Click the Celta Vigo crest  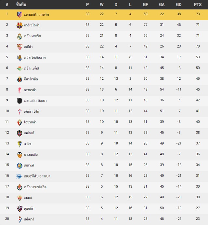pos(19,112)
